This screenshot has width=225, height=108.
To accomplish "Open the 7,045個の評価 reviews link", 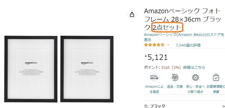I will click(x=188, y=45).
